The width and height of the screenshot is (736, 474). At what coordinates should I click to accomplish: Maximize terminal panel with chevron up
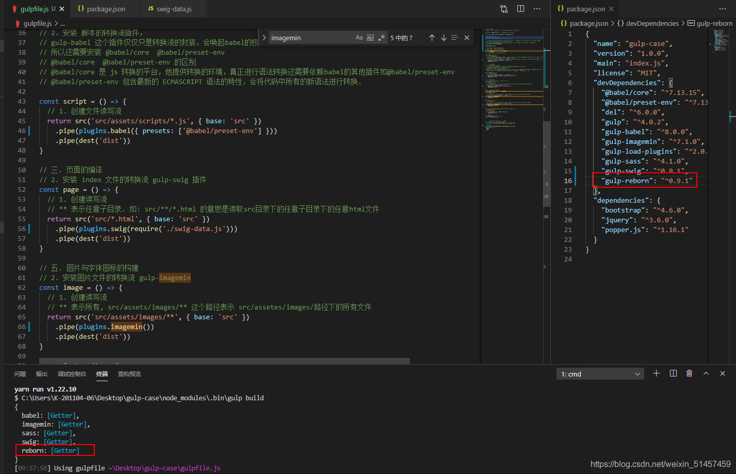pos(706,373)
